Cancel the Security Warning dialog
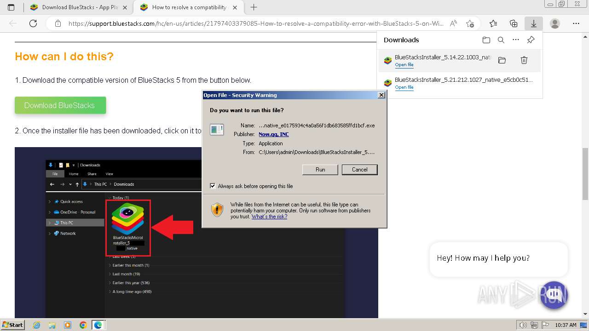 360,170
